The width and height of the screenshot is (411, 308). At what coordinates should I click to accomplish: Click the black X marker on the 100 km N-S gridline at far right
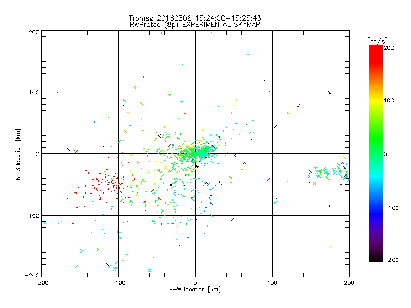(x=330, y=93)
